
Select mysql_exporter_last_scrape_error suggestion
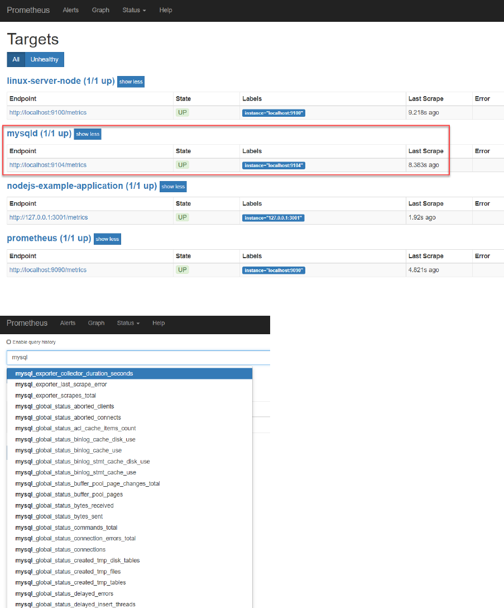coord(130,384)
